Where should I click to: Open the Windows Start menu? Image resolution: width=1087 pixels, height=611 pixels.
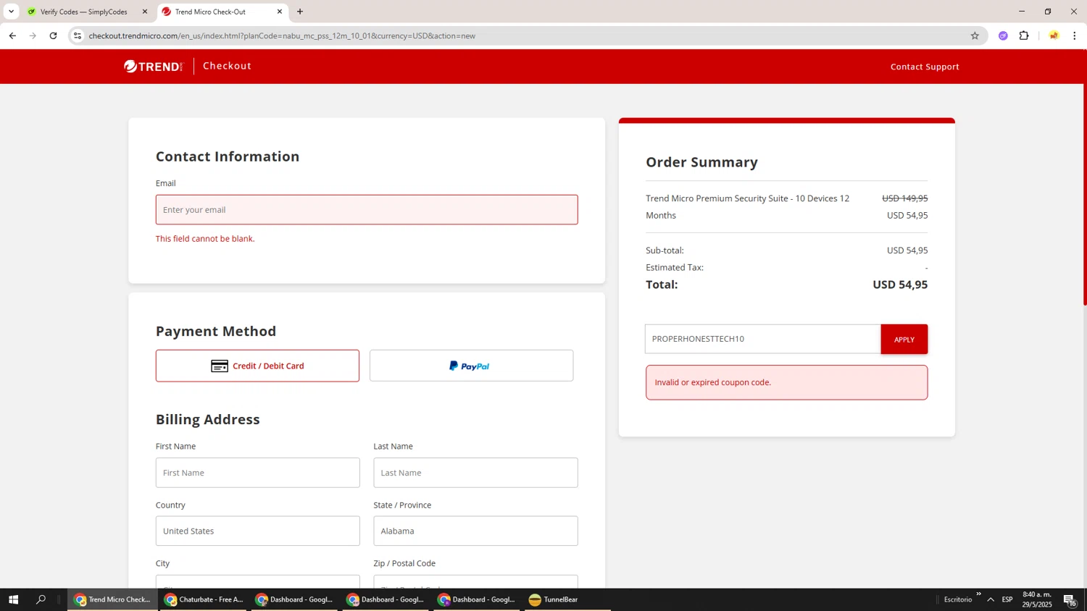click(13, 599)
